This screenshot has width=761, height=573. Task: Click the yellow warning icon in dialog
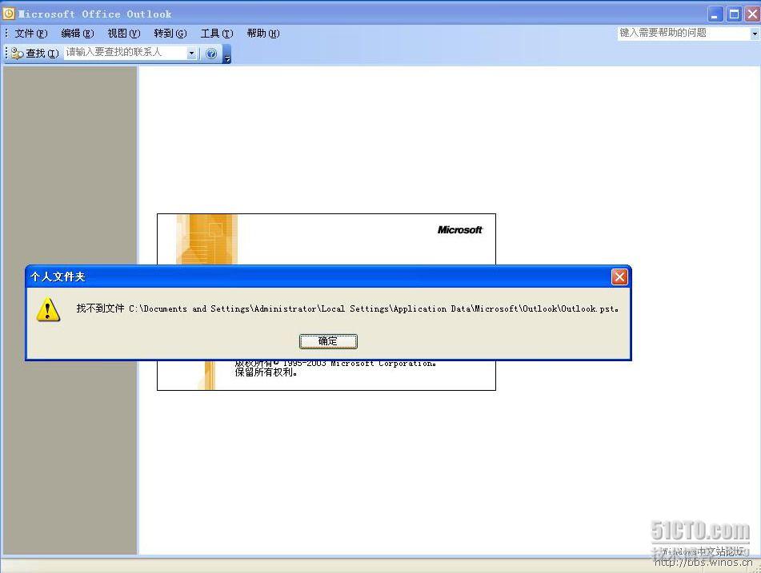coord(48,310)
